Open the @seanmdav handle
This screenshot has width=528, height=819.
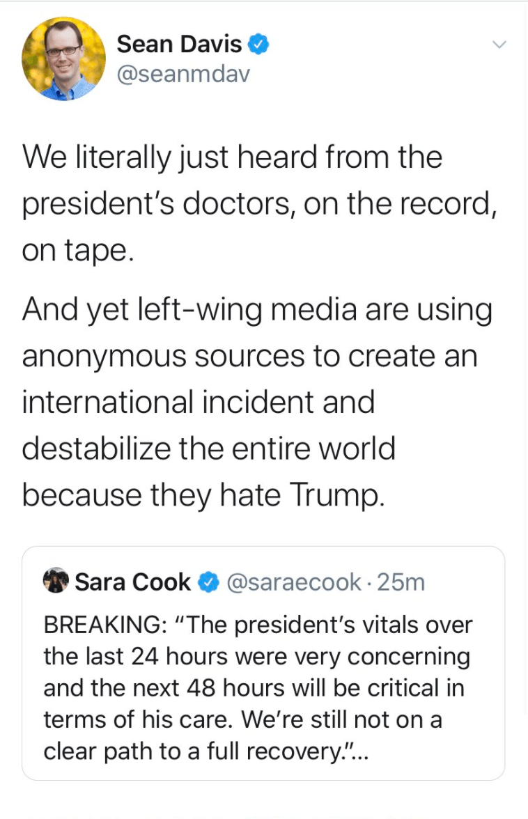[x=183, y=74]
